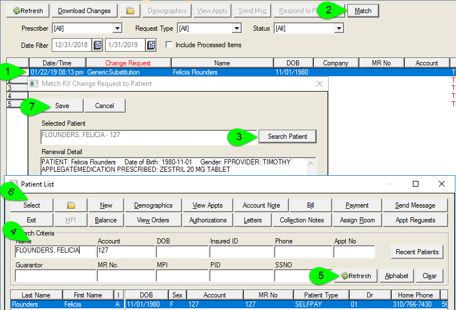The image size is (456, 310).
Task: Click the folder icon in Patient List toolbar
Action: point(71,205)
